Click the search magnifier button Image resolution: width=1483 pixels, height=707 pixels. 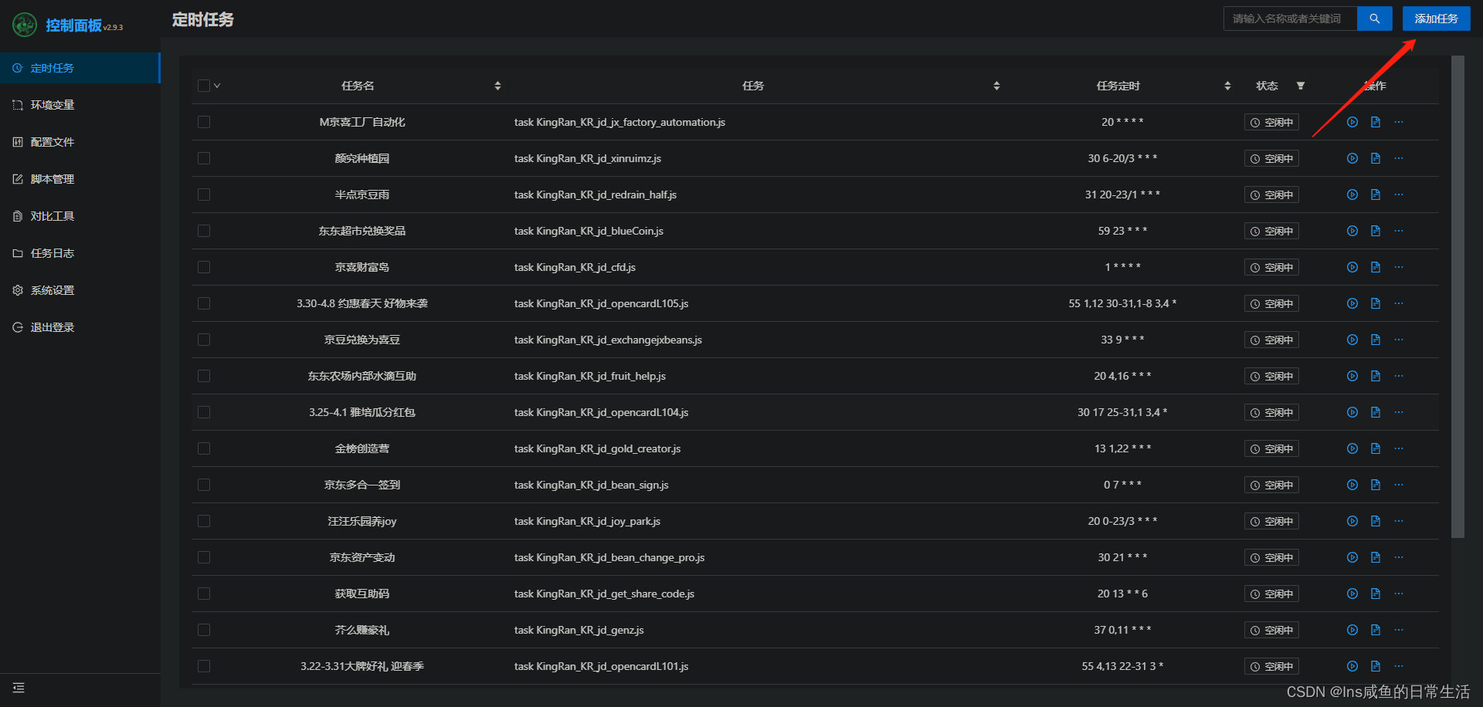pyautogui.click(x=1374, y=19)
